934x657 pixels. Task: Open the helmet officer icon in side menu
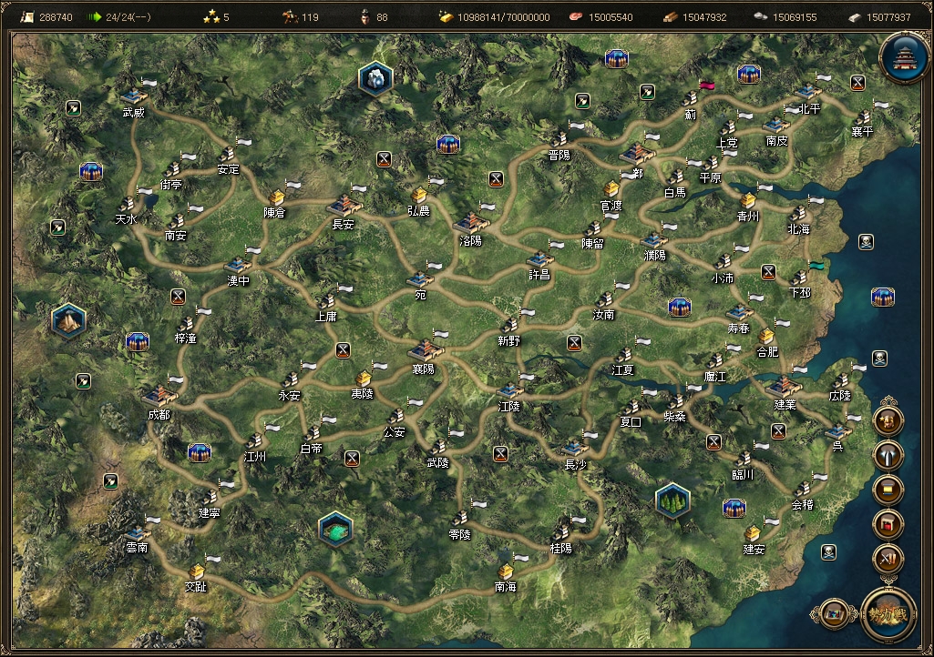point(888,420)
